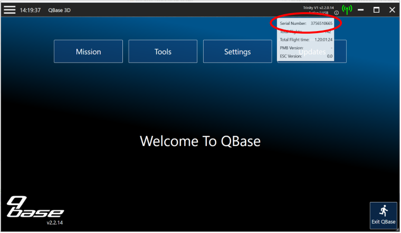Click the v2.2.14 version label
The height and width of the screenshot is (233, 401).
click(x=55, y=222)
